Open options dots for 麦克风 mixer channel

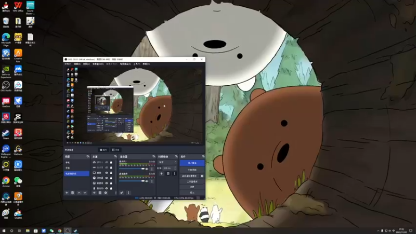click(152, 169)
